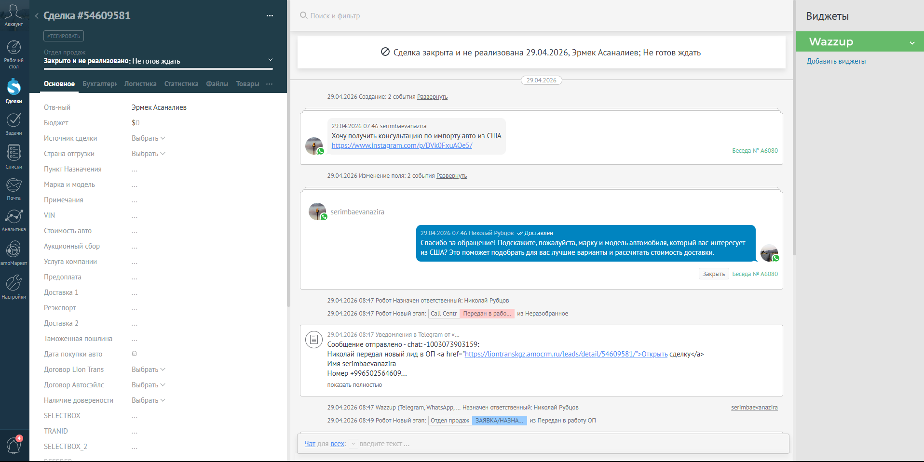Open the Analytics (Аналитика) section
The width and height of the screenshot is (924, 462).
[14, 220]
